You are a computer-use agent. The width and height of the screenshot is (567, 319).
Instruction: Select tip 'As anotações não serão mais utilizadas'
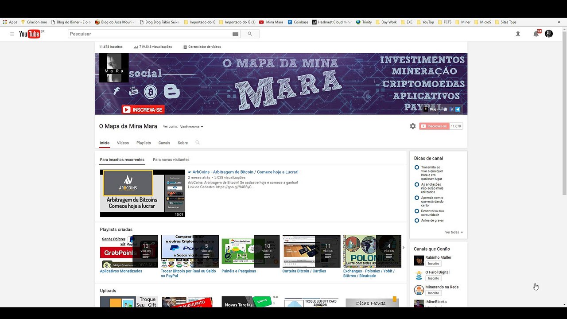click(x=429, y=188)
